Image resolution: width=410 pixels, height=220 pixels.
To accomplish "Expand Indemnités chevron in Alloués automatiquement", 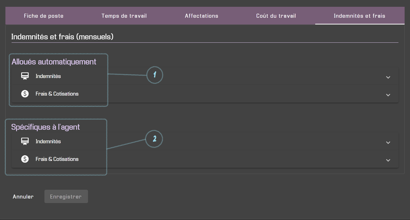I will pyautogui.click(x=388, y=77).
